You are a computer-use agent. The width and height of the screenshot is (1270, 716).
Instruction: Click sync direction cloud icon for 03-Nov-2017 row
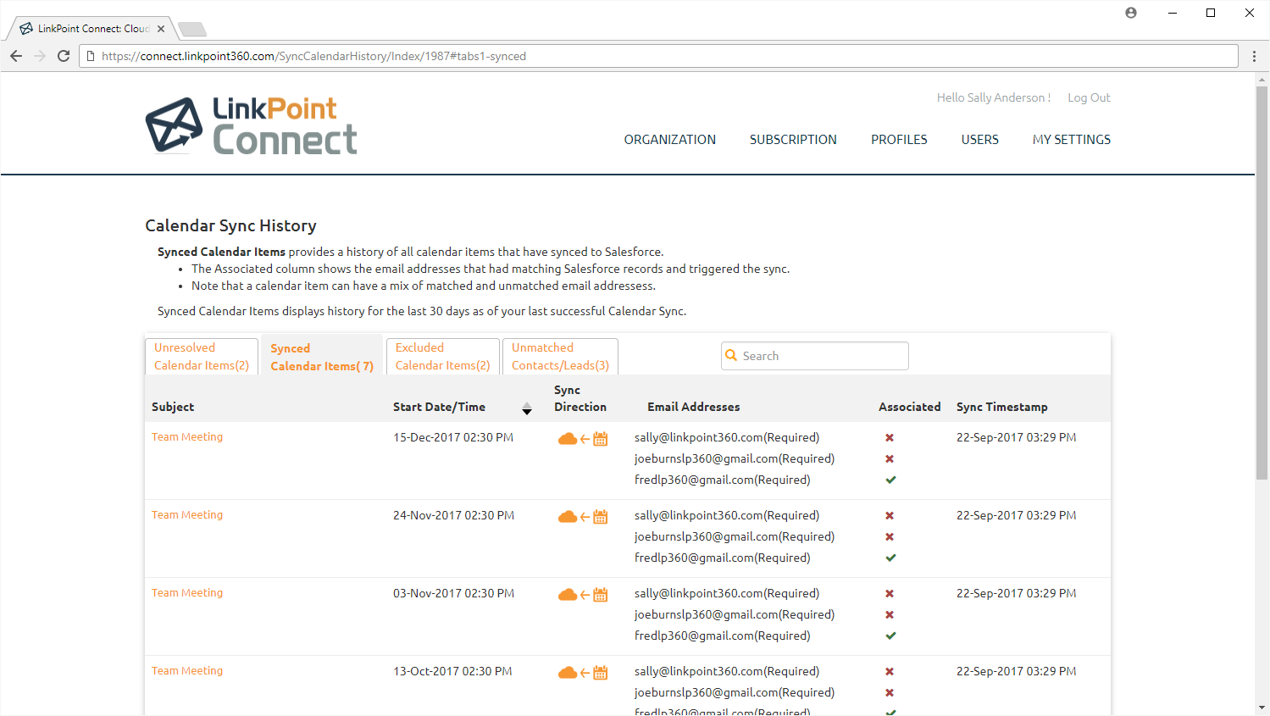pos(568,595)
